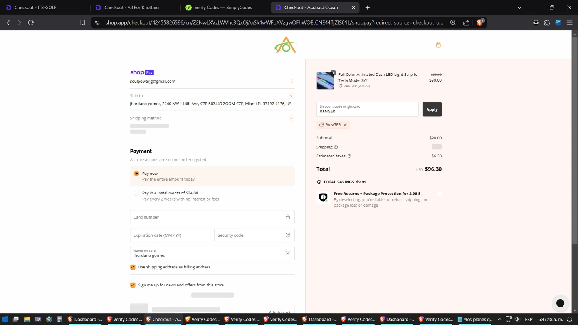Viewport: 578px width, 325px height.
Task: Open the volume control in system tray
Action: pyautogui.click(x=517, y=319)
